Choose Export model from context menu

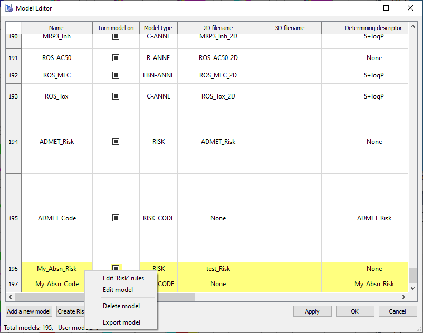121,322
